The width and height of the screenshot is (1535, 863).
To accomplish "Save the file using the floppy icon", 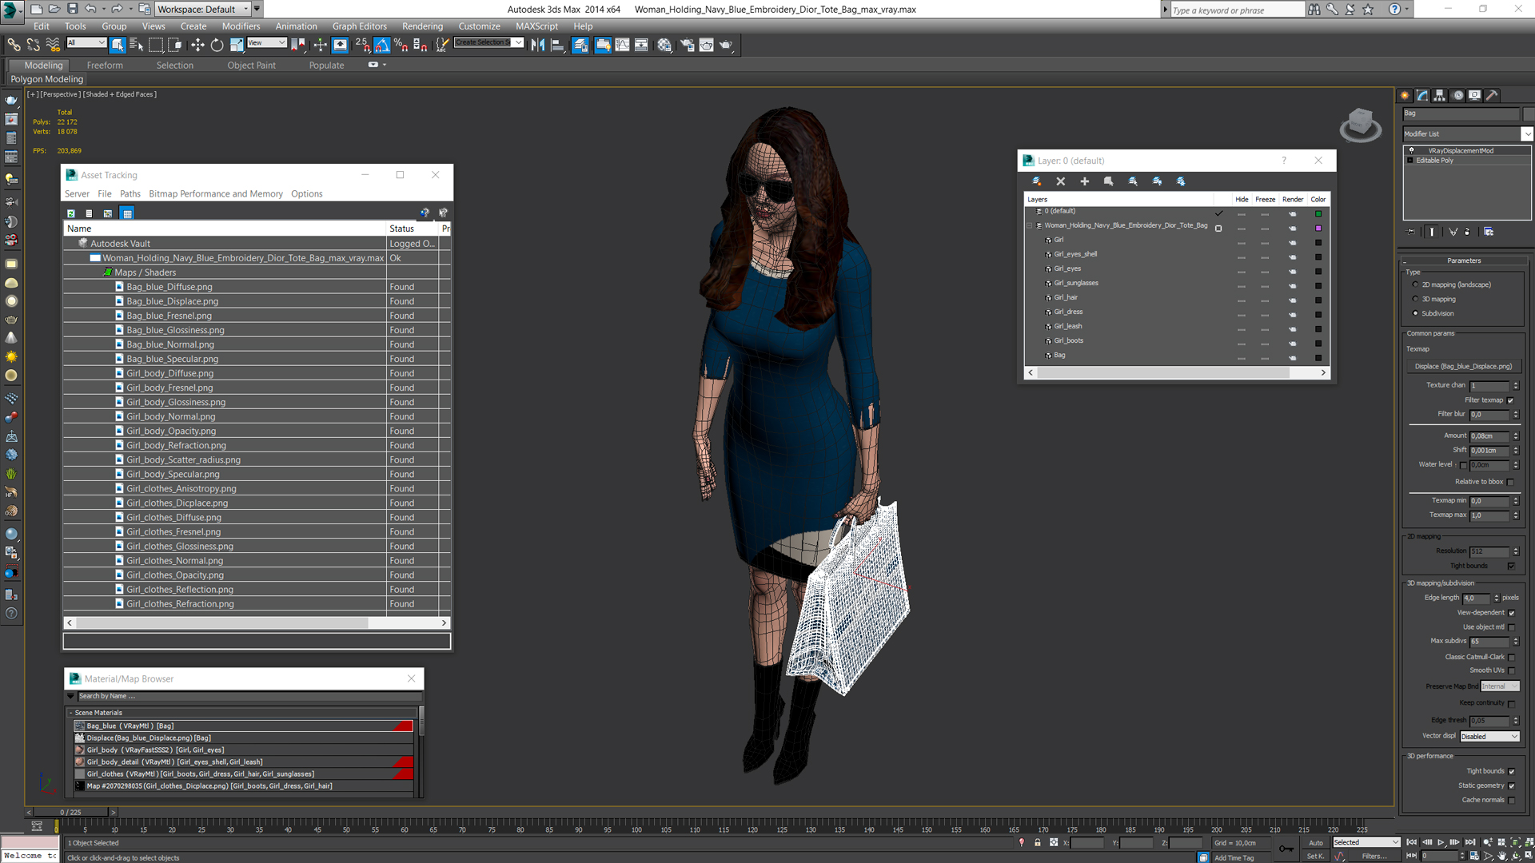I will (x=72, y=9).
